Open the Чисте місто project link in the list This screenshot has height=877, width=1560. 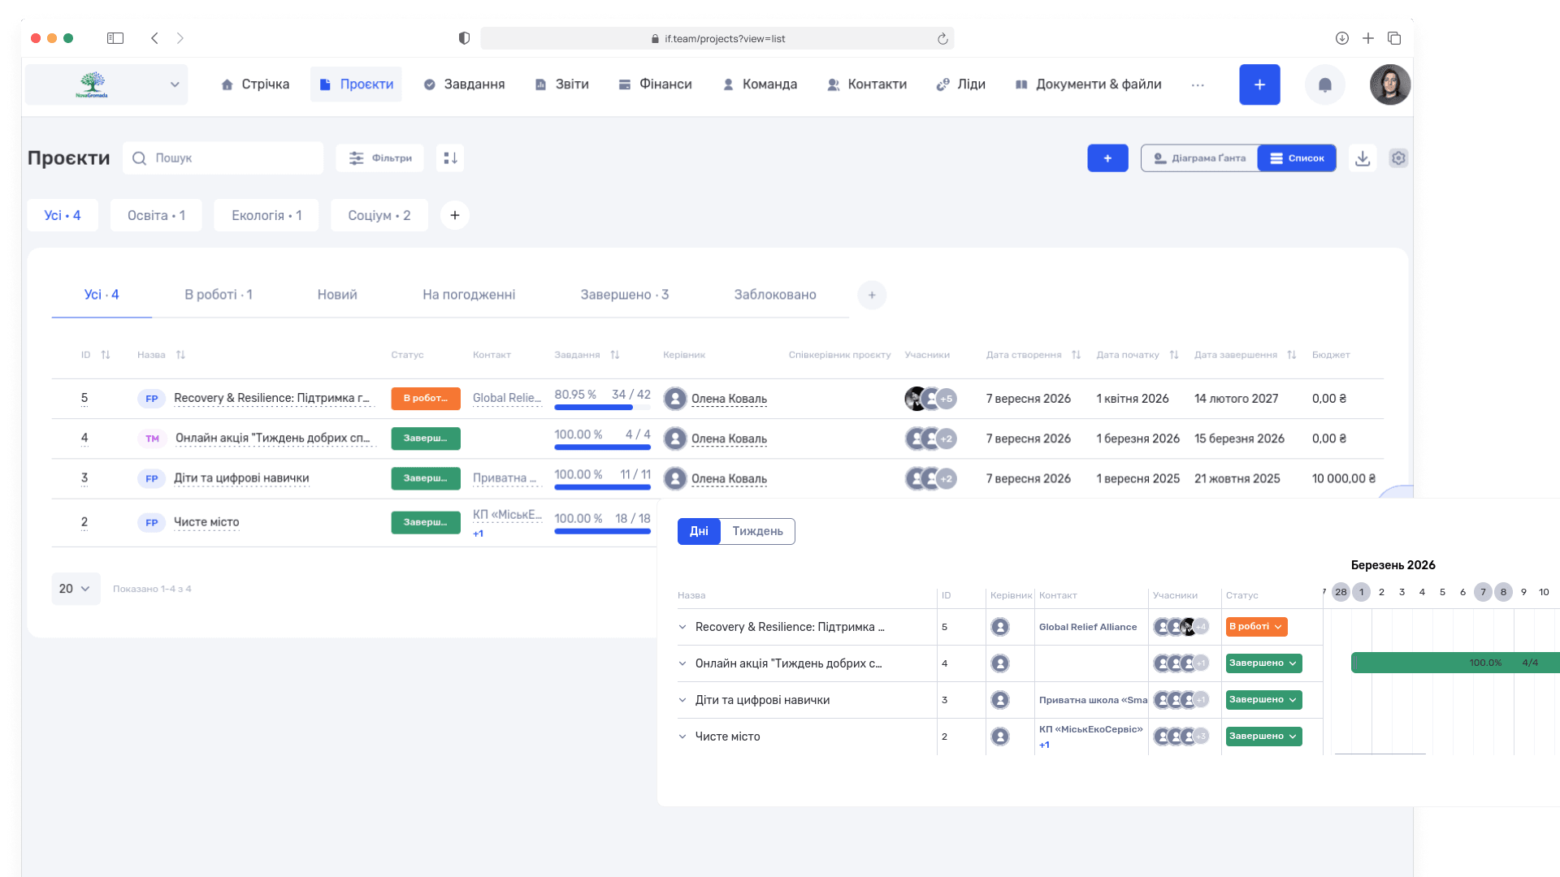pyautogui.click(x=206, y=522)
